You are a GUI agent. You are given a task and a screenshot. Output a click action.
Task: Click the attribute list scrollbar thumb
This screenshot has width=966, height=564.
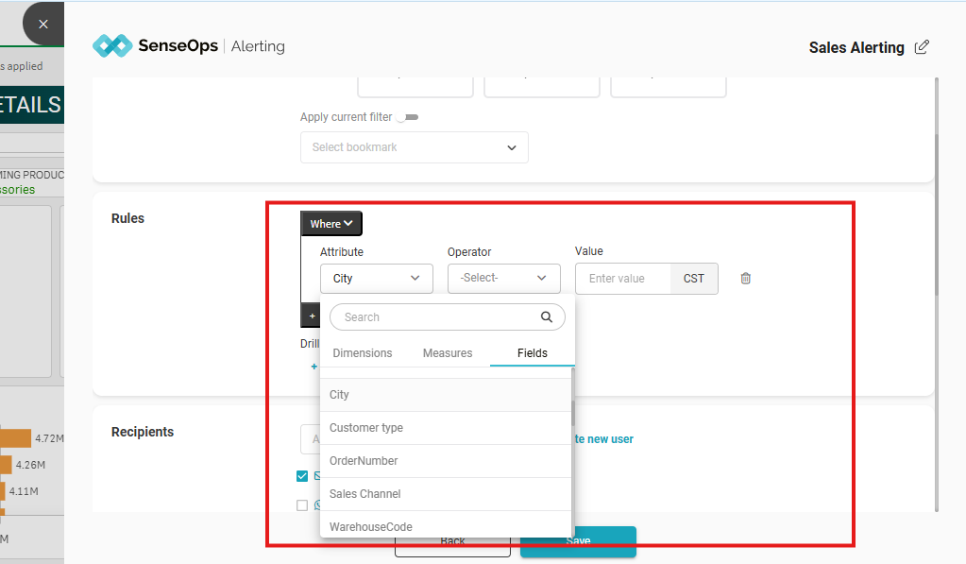(573, 413)
